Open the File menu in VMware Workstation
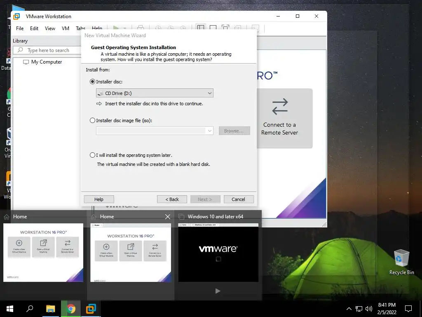 [x=20, y=28]
